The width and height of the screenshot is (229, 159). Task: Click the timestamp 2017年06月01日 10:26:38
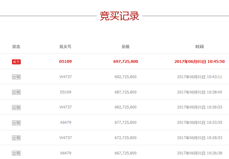click(199, 153)
